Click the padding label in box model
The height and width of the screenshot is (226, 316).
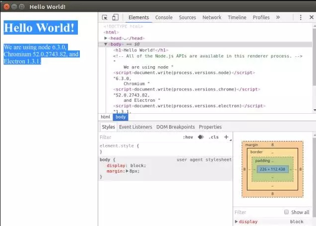point(262,161)
